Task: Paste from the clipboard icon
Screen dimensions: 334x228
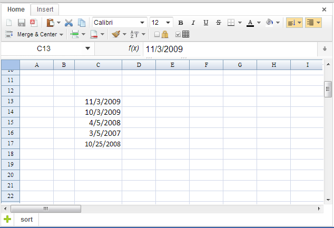Action: [x=50, y=23]
